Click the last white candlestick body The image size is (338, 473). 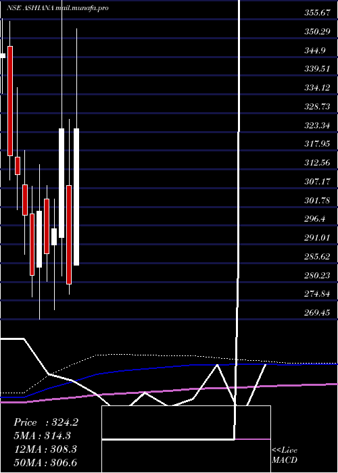tap(76, 197)
